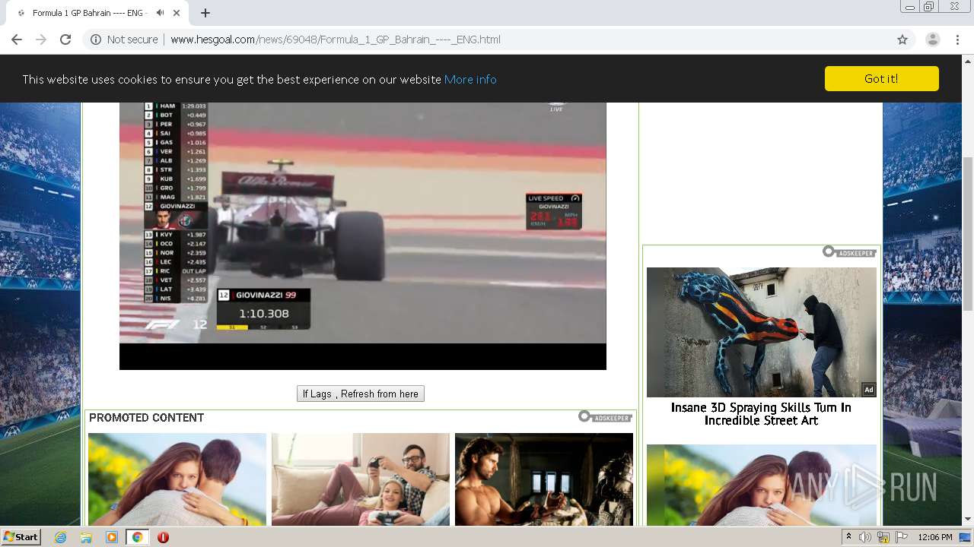The width and height of the screenshot is (974, 547).
Task: Open system volume control in tray
Action: [865, 537]
